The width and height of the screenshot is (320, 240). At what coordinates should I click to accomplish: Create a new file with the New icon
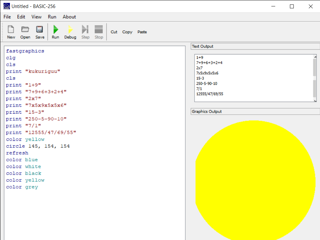11,32
